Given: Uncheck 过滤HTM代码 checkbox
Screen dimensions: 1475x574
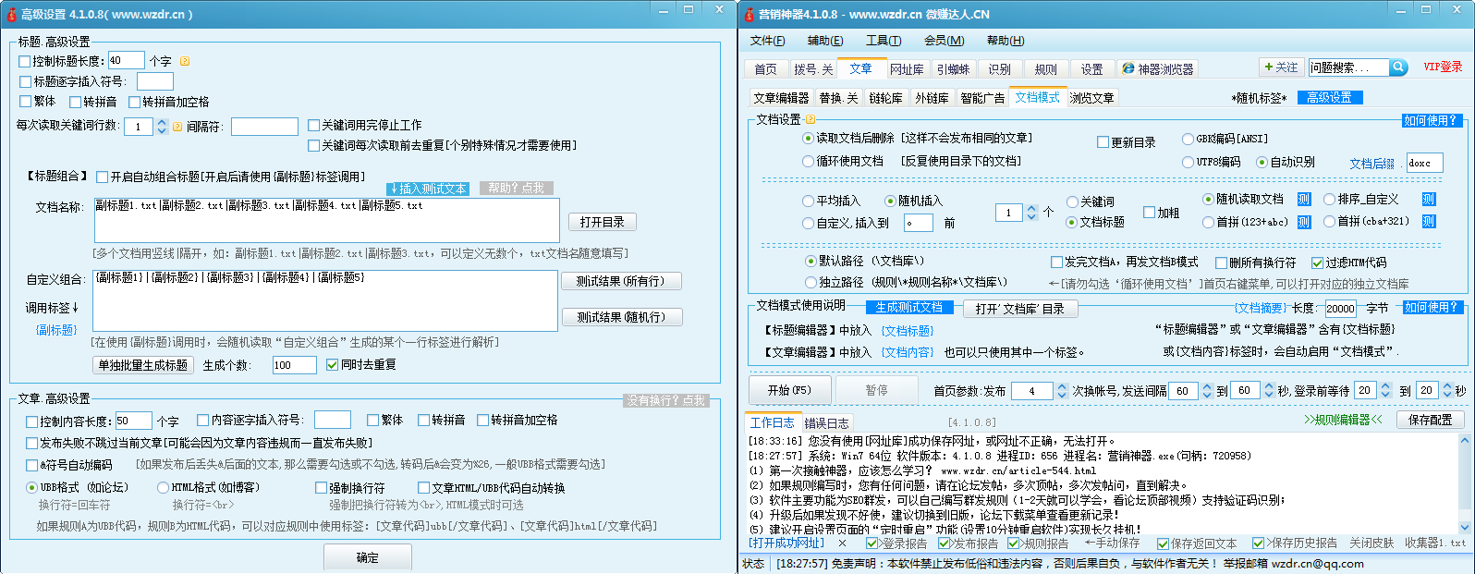Looking at the screenshot, I should 1318,263.
